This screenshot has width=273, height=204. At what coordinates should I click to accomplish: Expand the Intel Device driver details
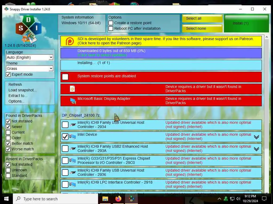coord(256,137)
